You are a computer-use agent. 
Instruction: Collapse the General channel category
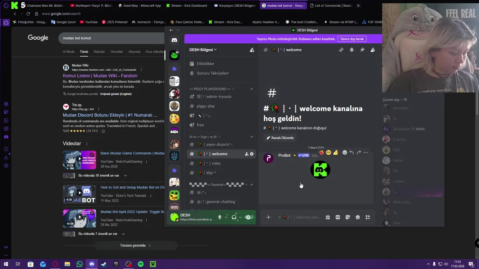coord(219,185)
